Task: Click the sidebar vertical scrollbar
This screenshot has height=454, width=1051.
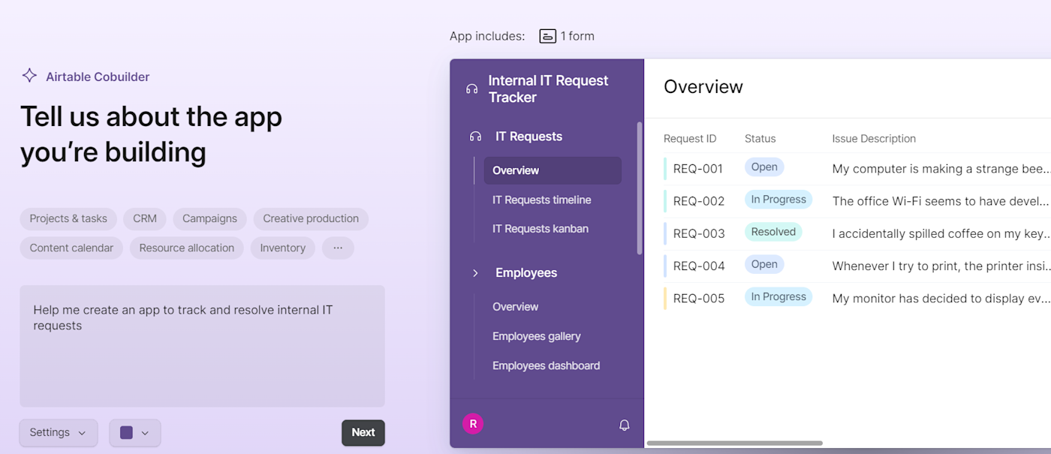Action: pos(640,188)
